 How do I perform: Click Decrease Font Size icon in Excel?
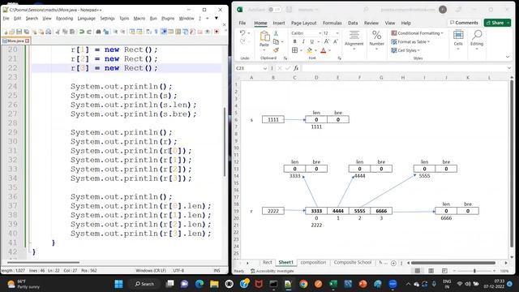point(335,41)
